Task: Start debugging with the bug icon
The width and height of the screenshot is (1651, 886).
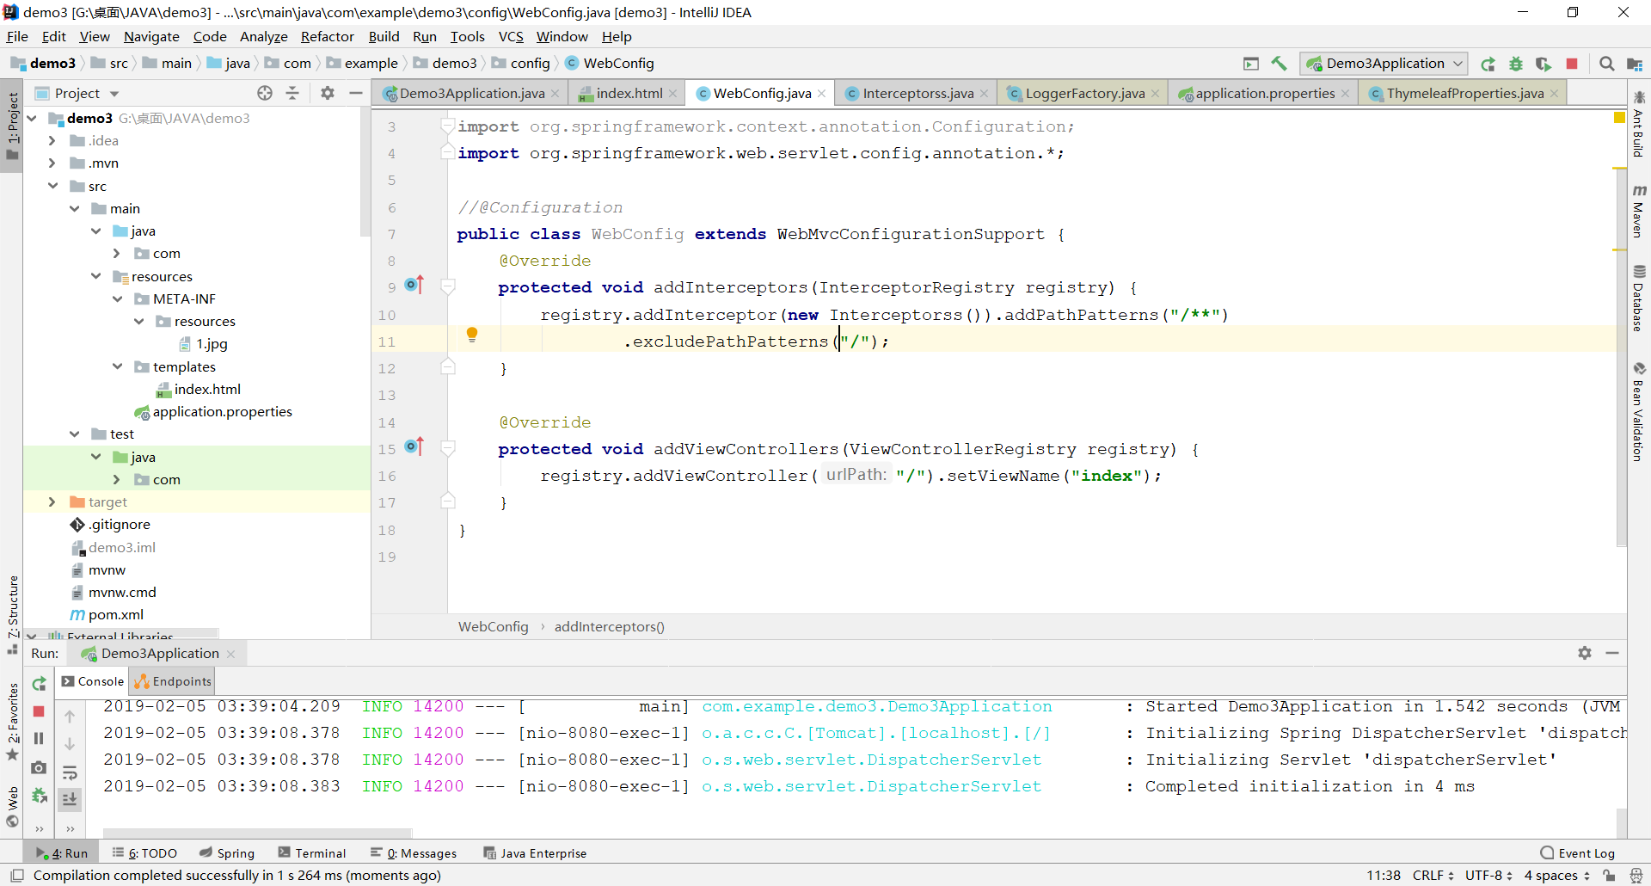Action: tap(1516, 64)
